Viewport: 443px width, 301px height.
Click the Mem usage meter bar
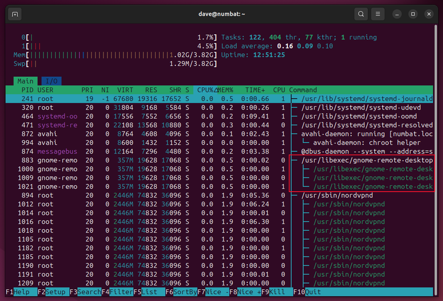[124, 55]
